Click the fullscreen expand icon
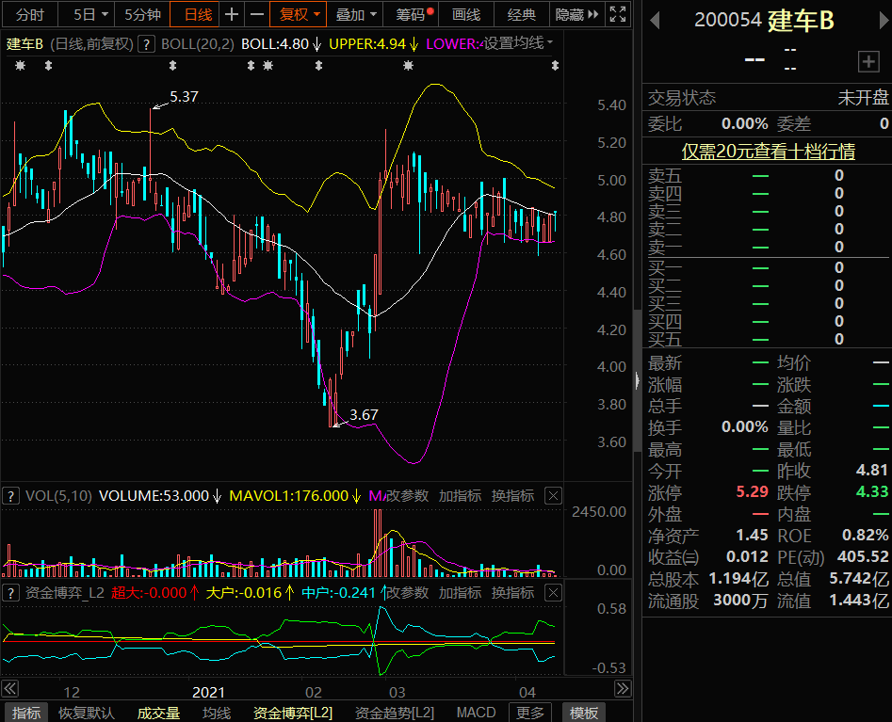 617,14
